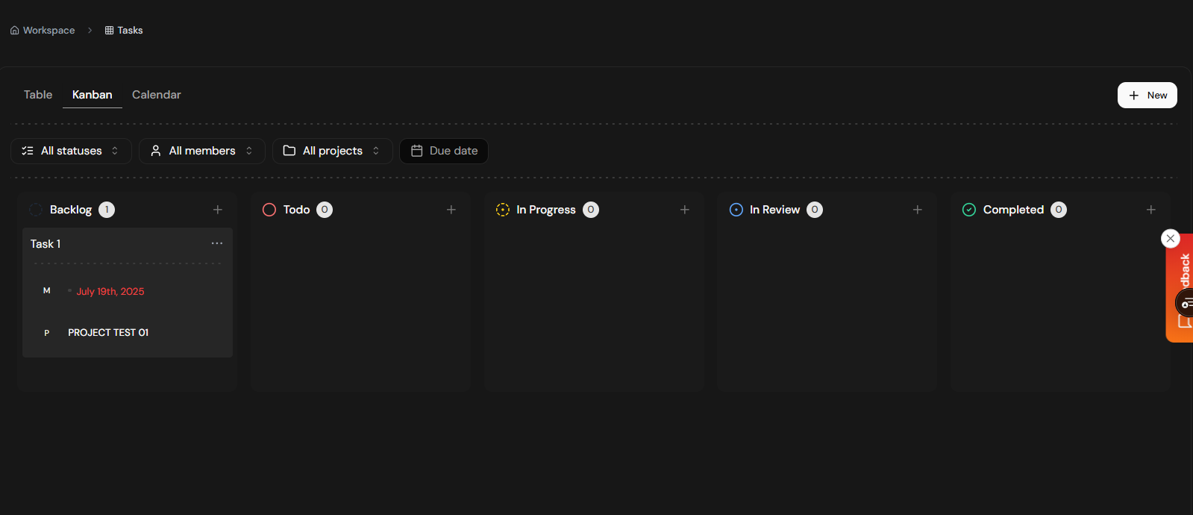The image size is (1193, 515).
Task: Click the grid icon beside Tasks breadcrumb
Action: [109, 30]
